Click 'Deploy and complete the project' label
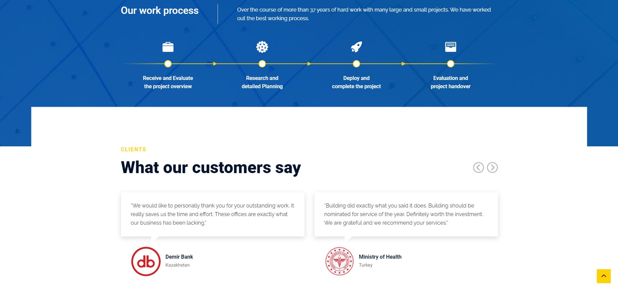Screen dimensions: 618x295 (356, 82)
